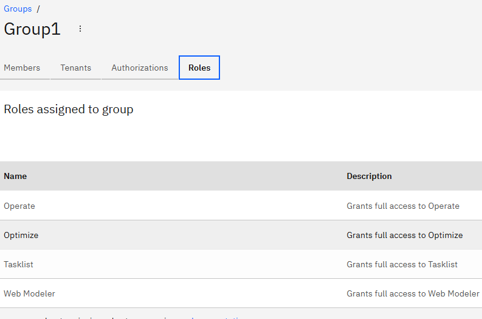Click 'Grants full access to Operate' description
The width and height of the screenshot is (482, 319).
pos(403,206)
